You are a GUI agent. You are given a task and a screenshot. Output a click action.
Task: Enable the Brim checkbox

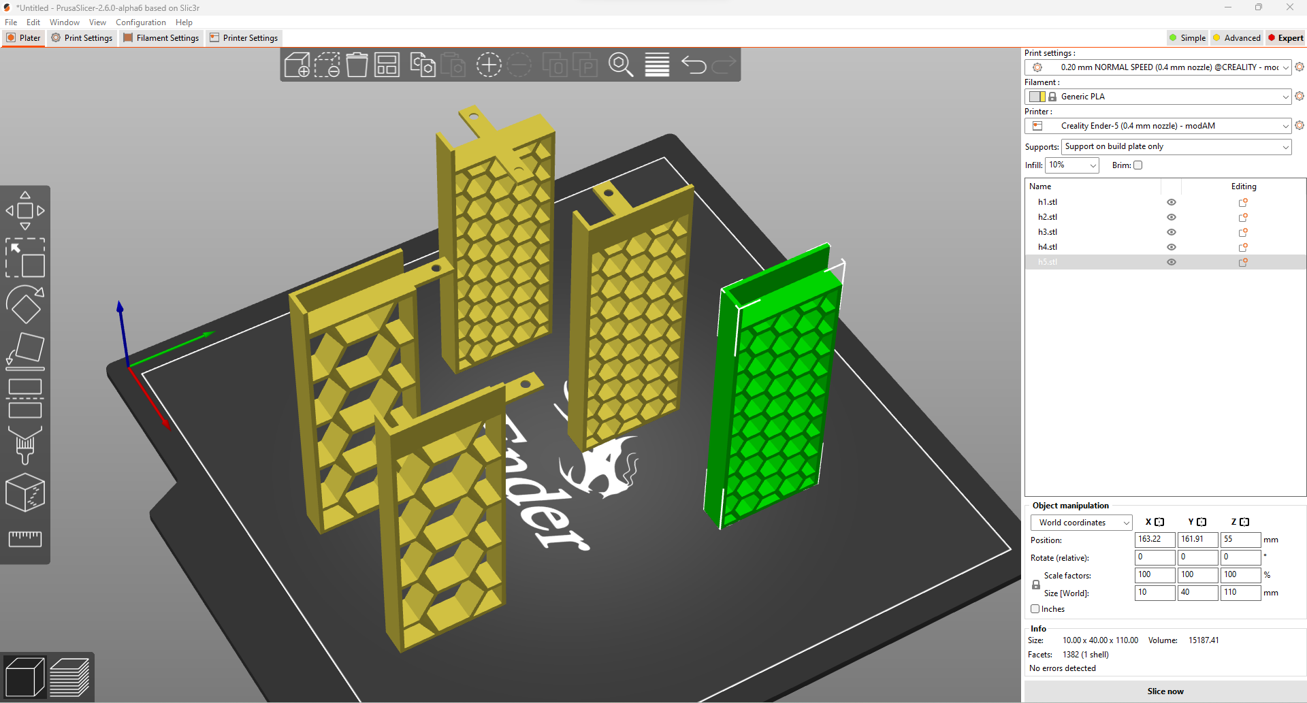pyautogui.click(x=1137, y=165)
